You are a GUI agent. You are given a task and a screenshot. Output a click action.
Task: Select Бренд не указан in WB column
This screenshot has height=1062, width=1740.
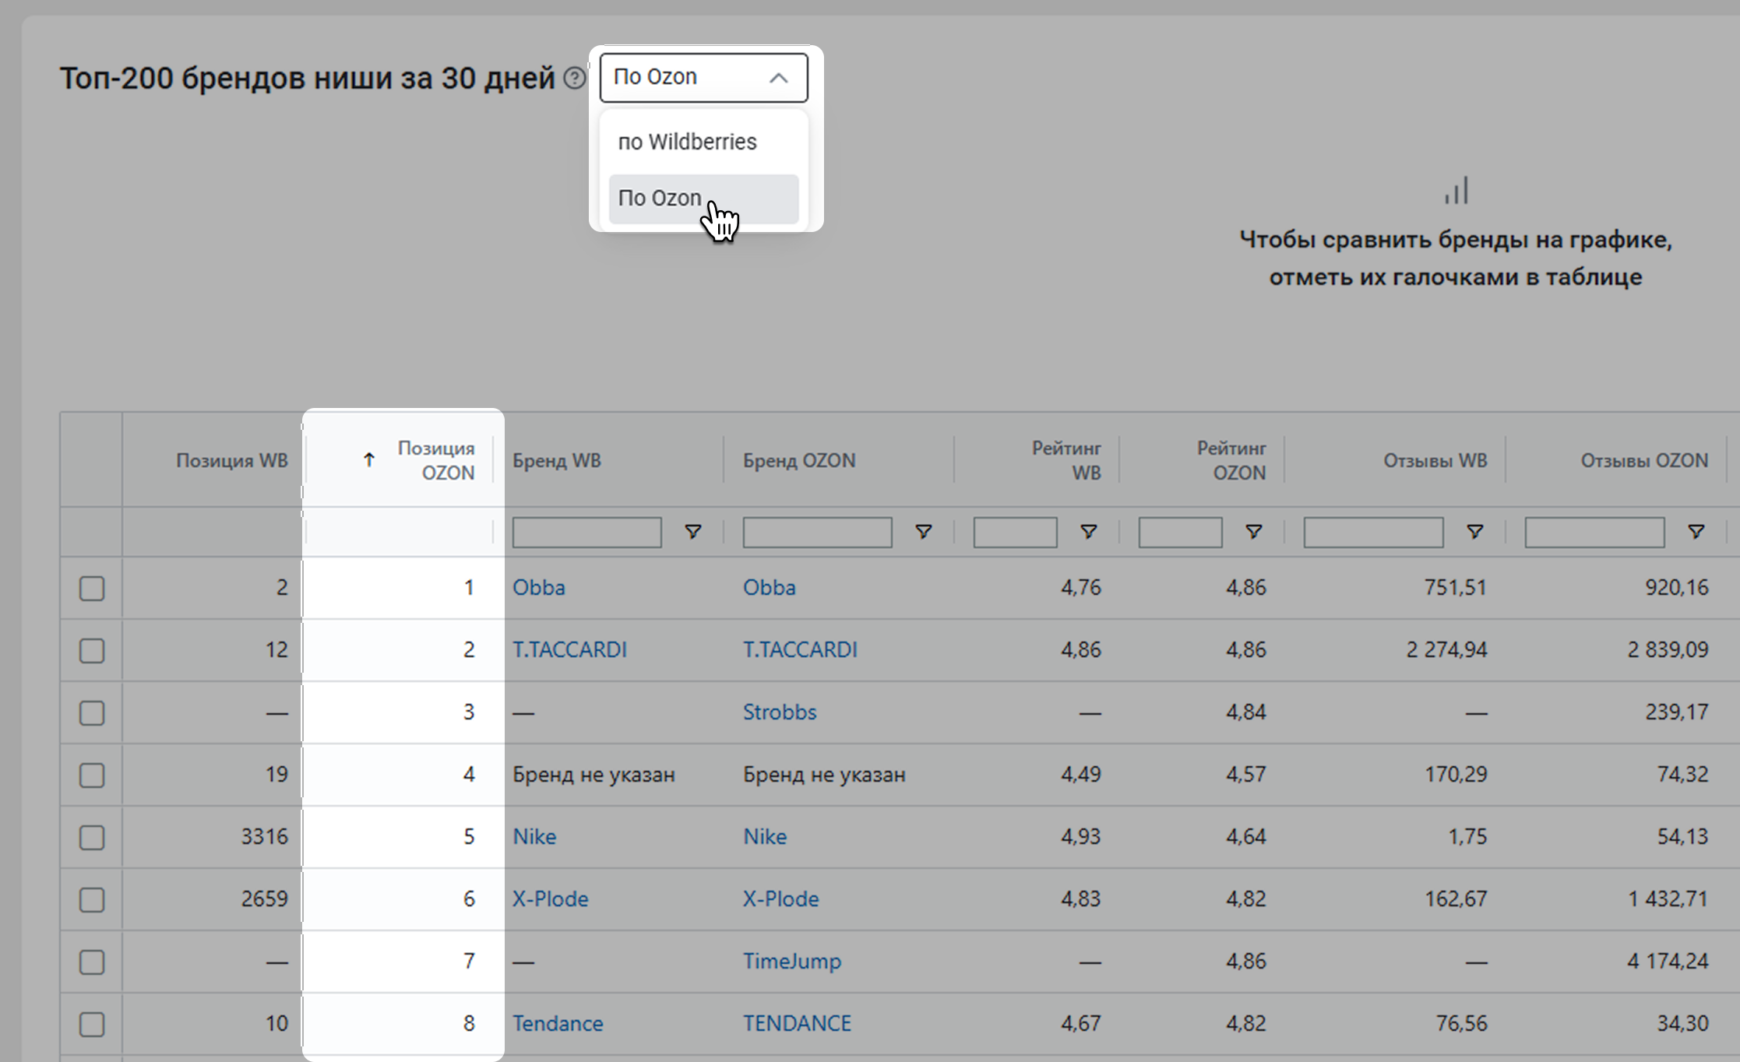[594, 774]
